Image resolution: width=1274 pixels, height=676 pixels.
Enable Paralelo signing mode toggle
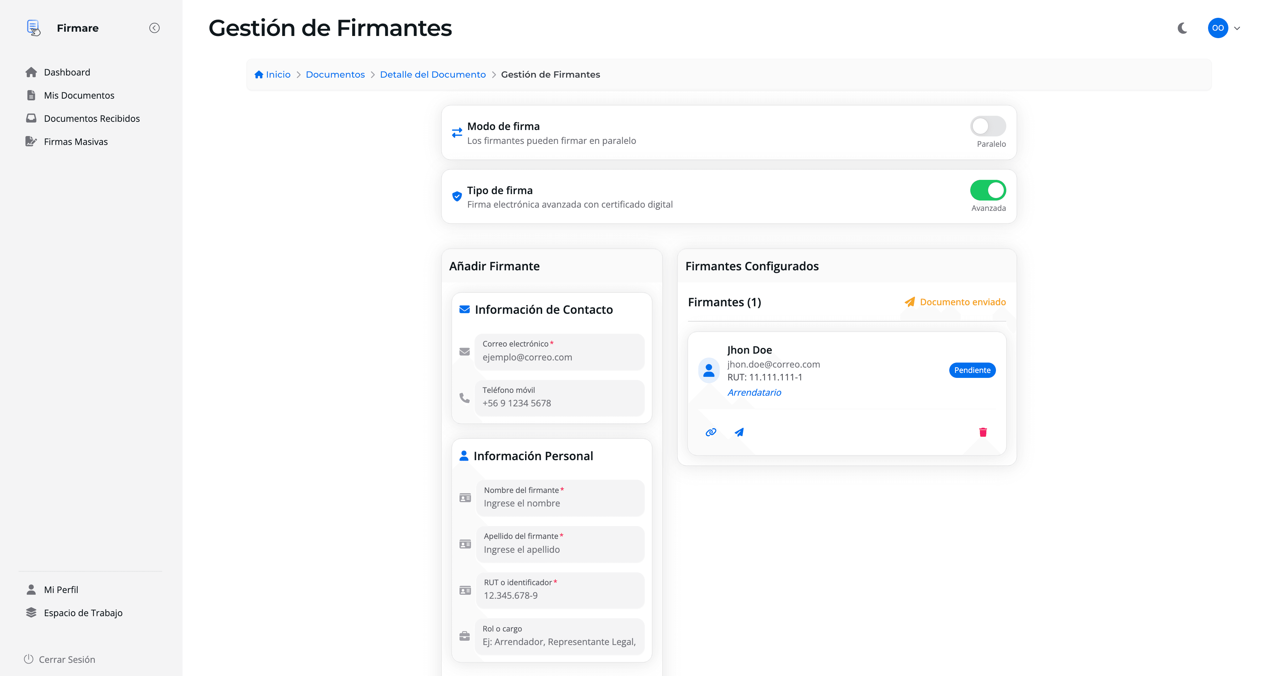(x=988, y=126)
